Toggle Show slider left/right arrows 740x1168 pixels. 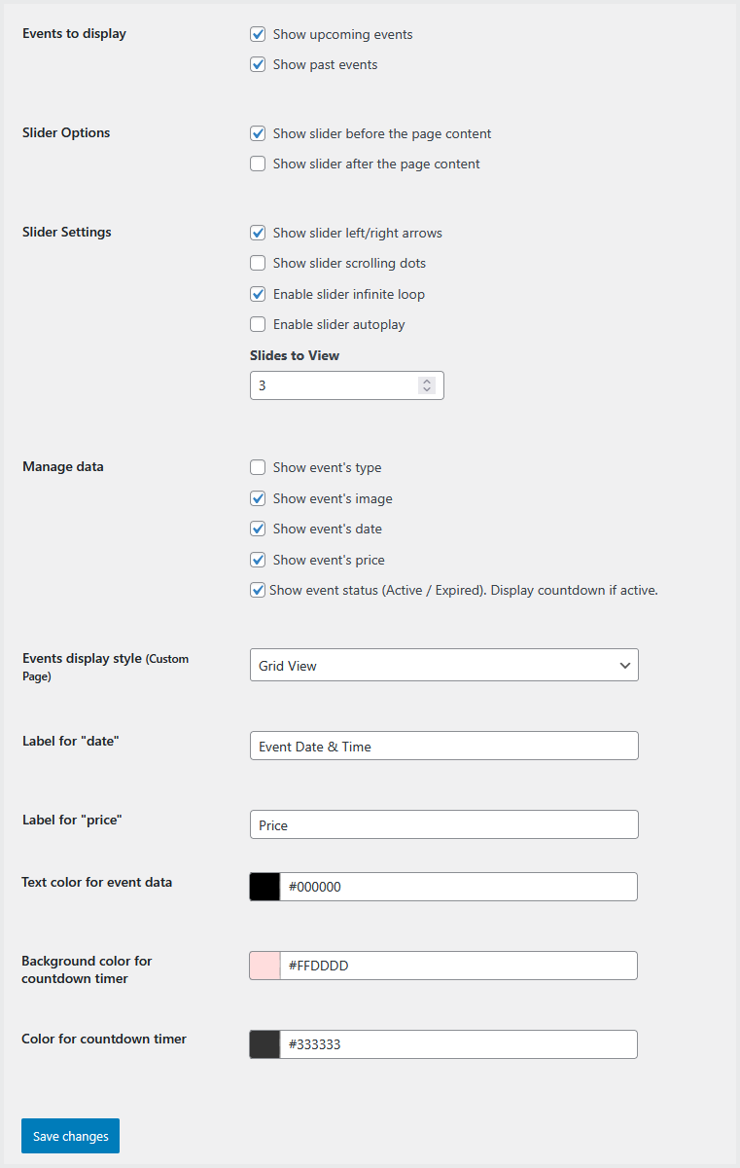tap(258, 234)
